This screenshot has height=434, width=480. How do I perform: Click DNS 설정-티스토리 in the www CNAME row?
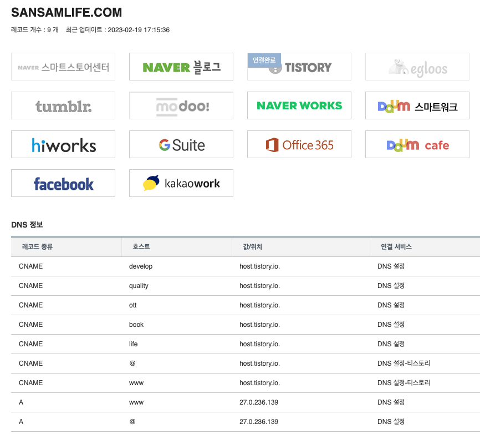[x=404, y=383]
